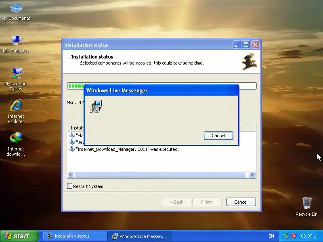Select "Internet_Download_Manager..2011" was executed entry
323x242 pixels.
coord(127,149)
